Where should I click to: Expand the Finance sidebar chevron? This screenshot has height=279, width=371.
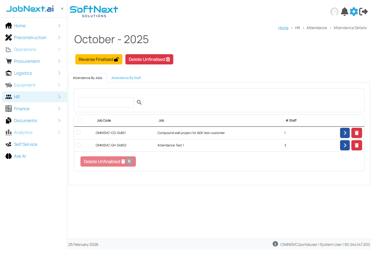[59, 109]
